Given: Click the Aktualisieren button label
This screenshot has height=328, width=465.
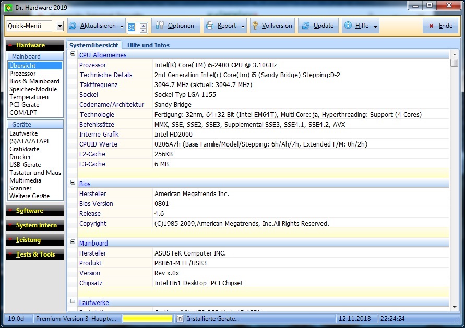Looking at the screenshot, I should 98,26.
